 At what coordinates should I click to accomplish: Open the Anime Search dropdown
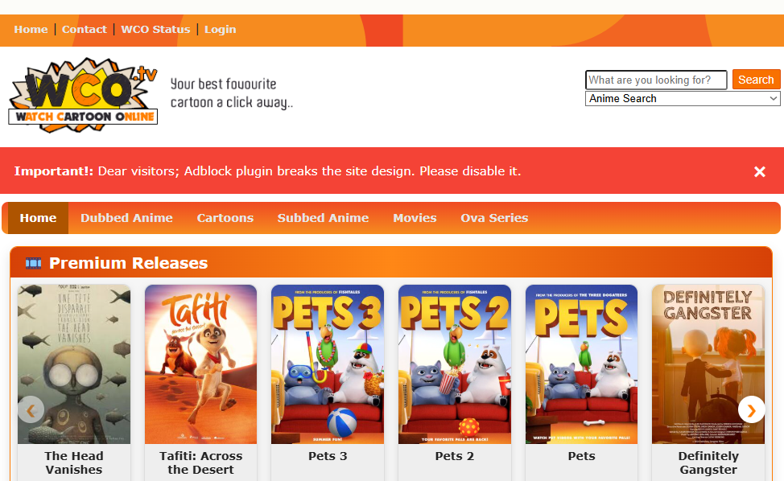[681, 98]
